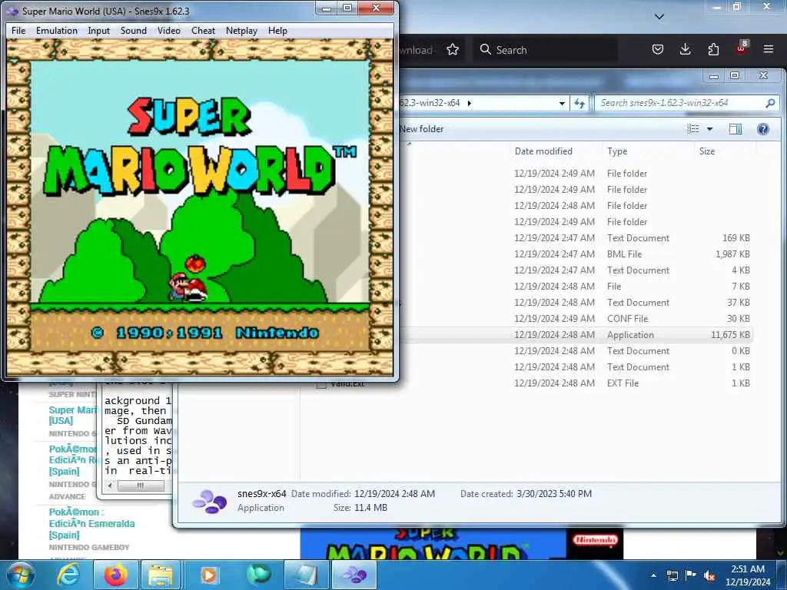Open the Firefox Downloads panel
Viewport: 787px width, 590px height.
click(685, 49)
